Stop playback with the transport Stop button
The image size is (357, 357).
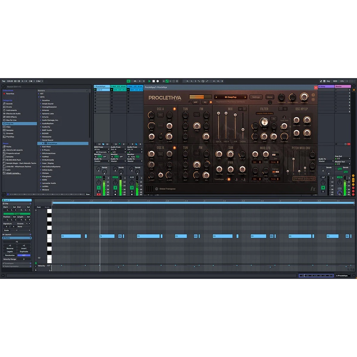(153, 81)
